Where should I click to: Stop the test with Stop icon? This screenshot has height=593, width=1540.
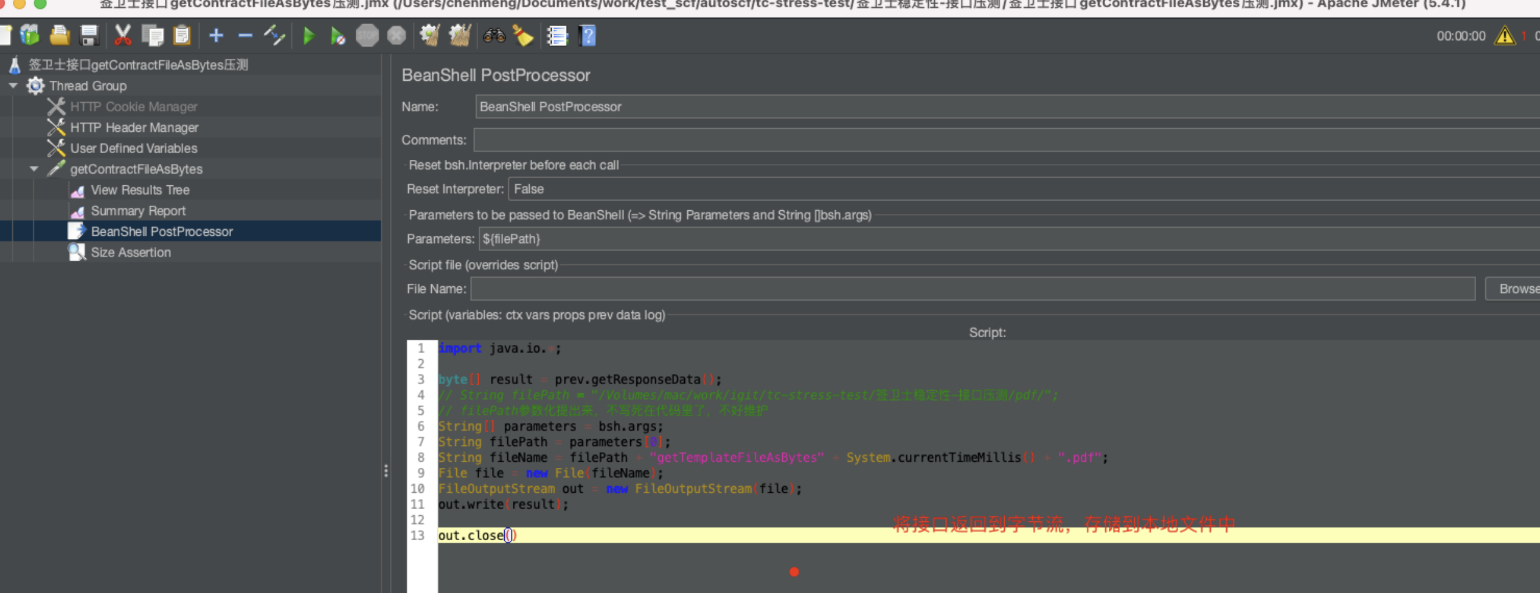(367, 36)
